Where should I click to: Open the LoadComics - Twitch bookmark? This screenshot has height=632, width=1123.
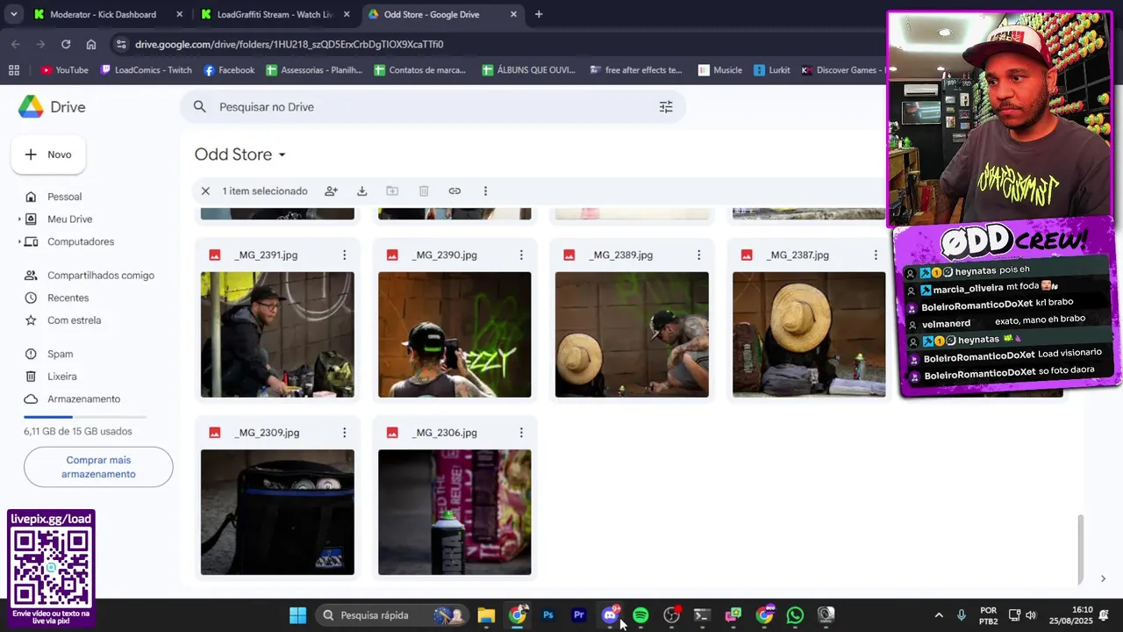pyautogui.click(x=146, y=70)
